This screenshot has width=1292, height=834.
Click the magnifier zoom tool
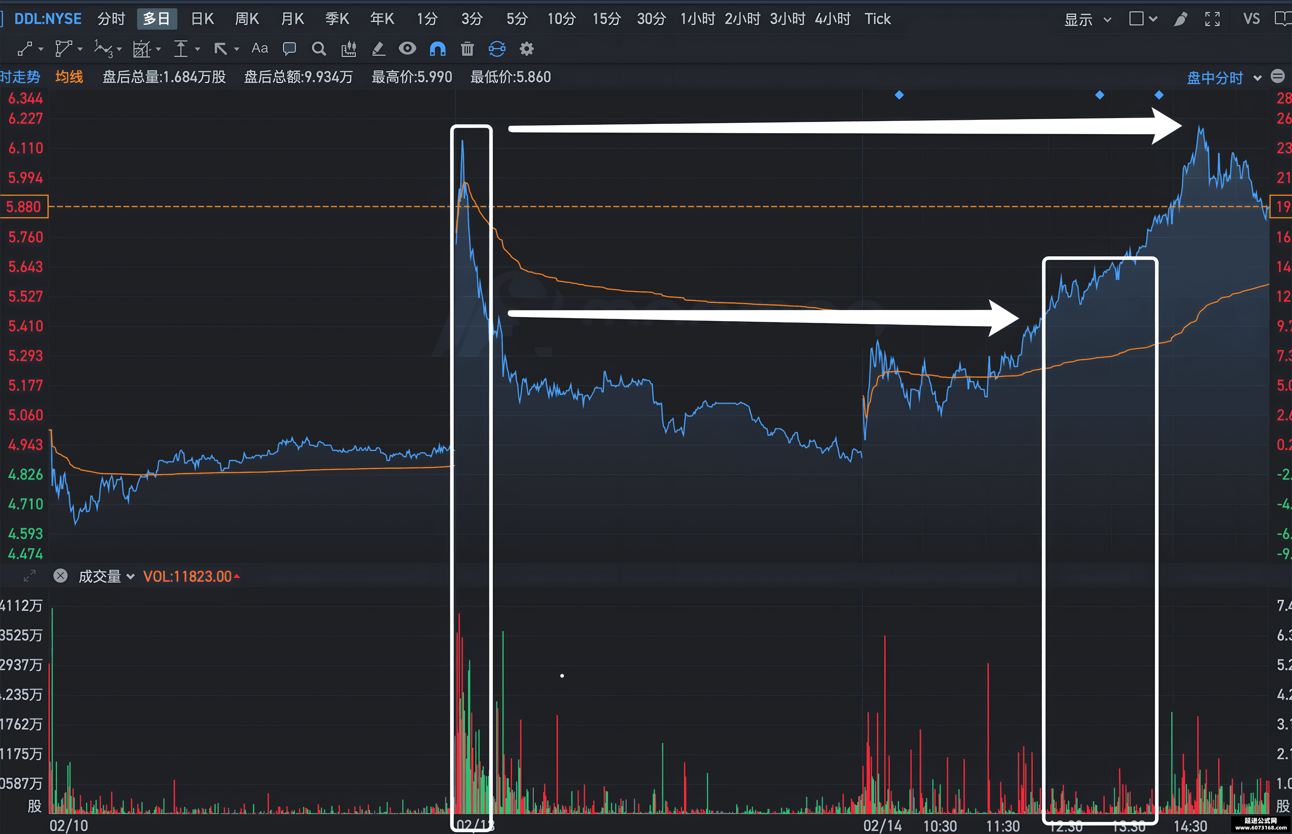coord(319,49)
